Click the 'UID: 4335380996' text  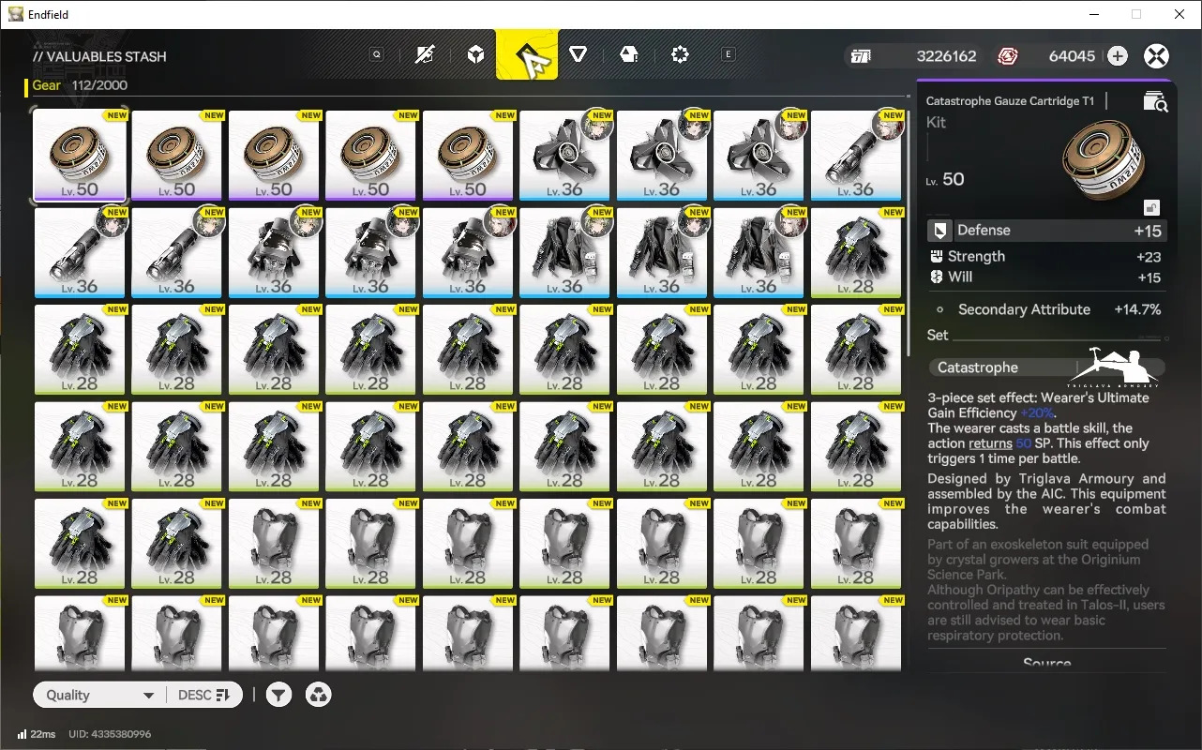click(110, 734)
